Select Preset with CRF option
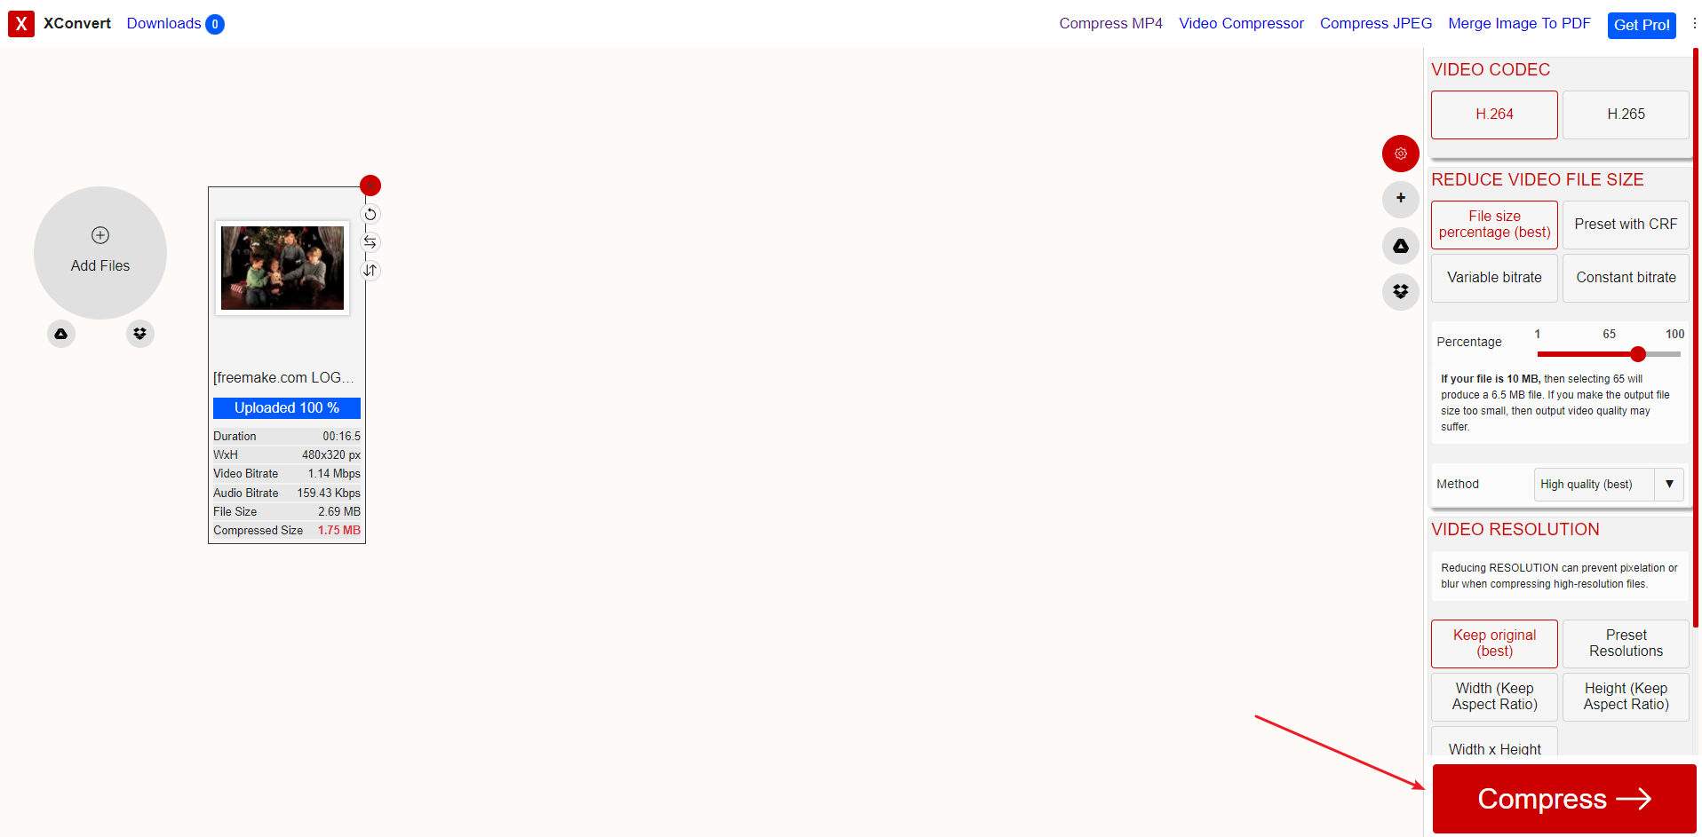The height and width of the screenshot is (837, 1702). (x=1626, y=225)
